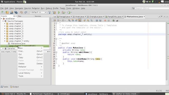This screenshot has height=95, width=169.
Task: Show the opened documents list dropdown
Action: click(165, 16)
